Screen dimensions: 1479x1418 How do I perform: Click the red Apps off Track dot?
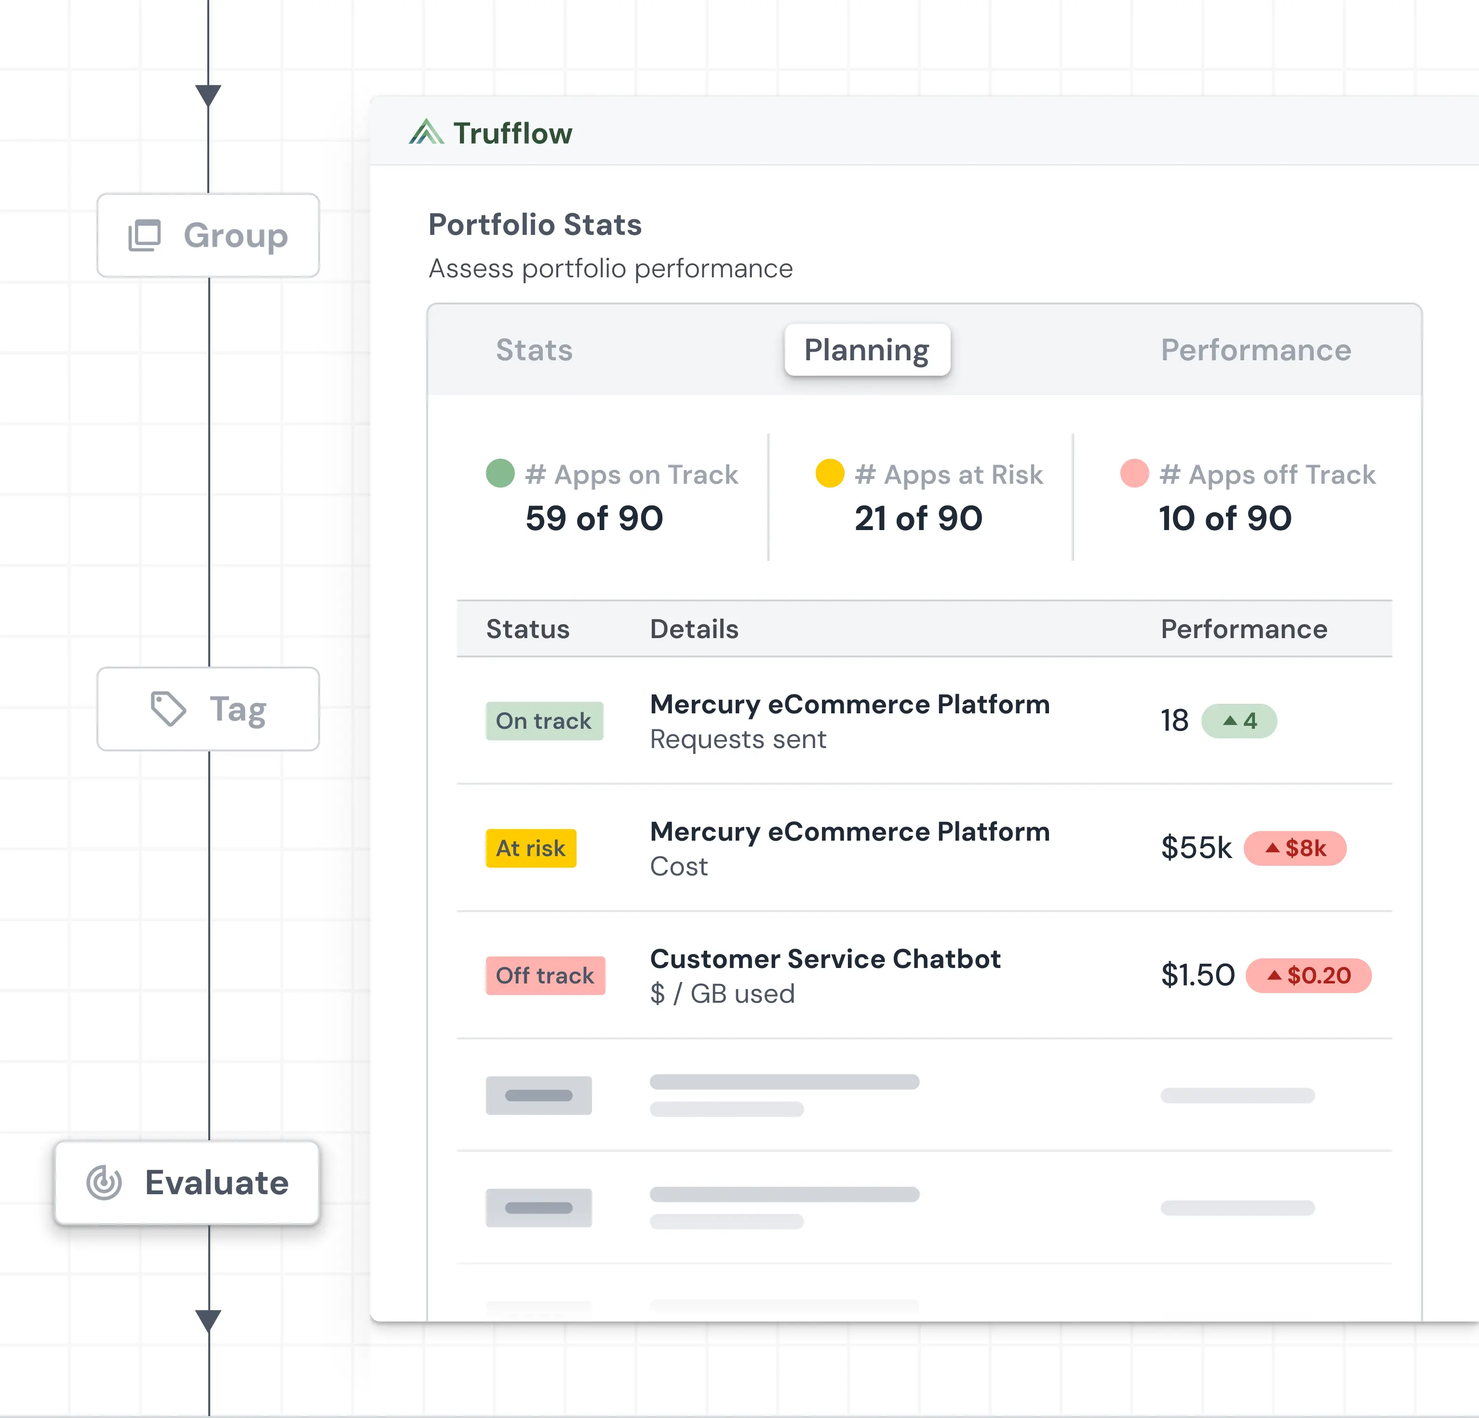point(1134,474)
